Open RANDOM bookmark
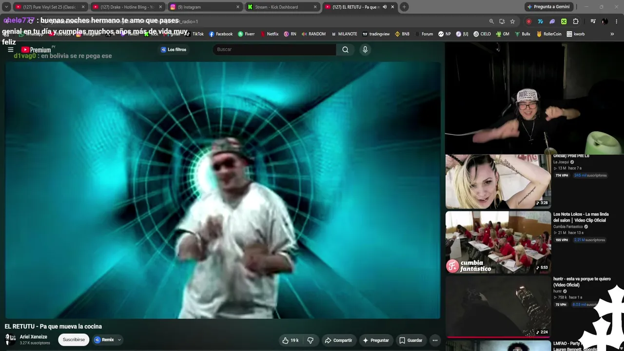Screen dimensions: 624x351 (x=313, y=34)
